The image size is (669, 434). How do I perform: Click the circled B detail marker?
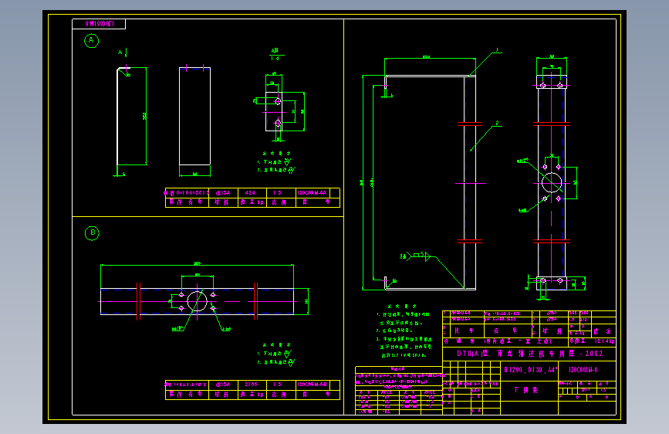tap(92, 232)
